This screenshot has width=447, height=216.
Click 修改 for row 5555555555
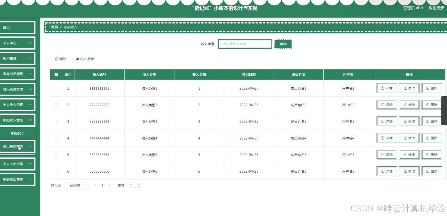pyautogui.click(x=409, y=155)
